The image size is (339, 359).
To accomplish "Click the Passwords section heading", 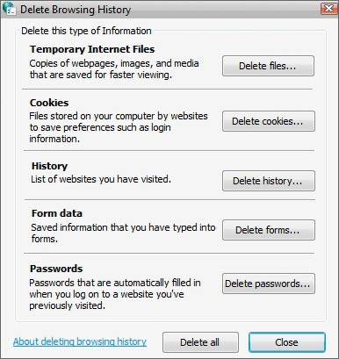I will [x=56, y=269].
